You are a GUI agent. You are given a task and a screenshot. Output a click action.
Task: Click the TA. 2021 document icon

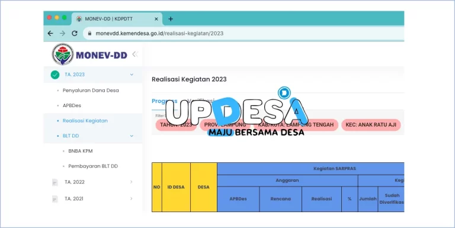[x=55, y=199]
